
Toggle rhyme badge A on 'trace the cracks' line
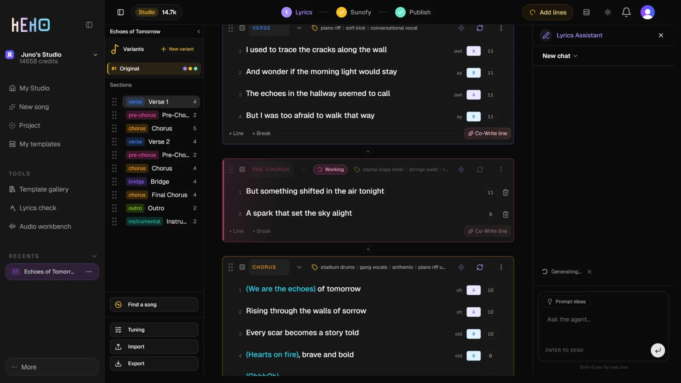[473, 51]
